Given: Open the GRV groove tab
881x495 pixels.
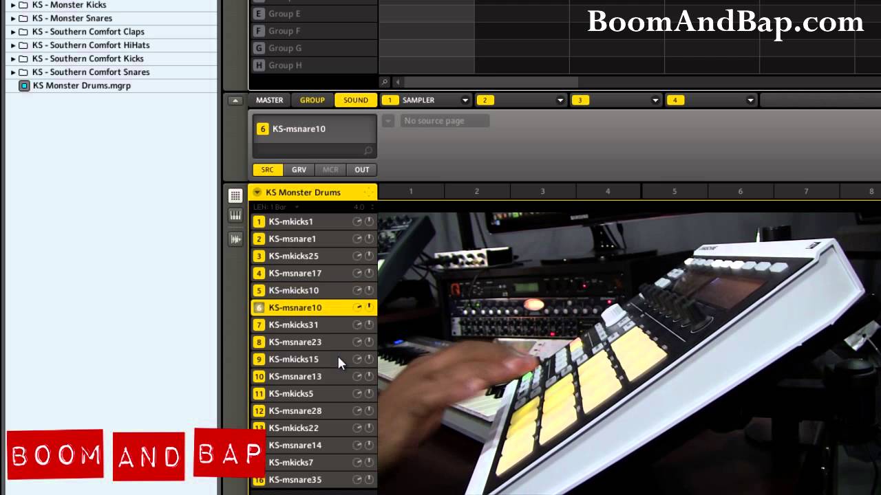Looking at the screenshot, I should [x=299, y=170].
